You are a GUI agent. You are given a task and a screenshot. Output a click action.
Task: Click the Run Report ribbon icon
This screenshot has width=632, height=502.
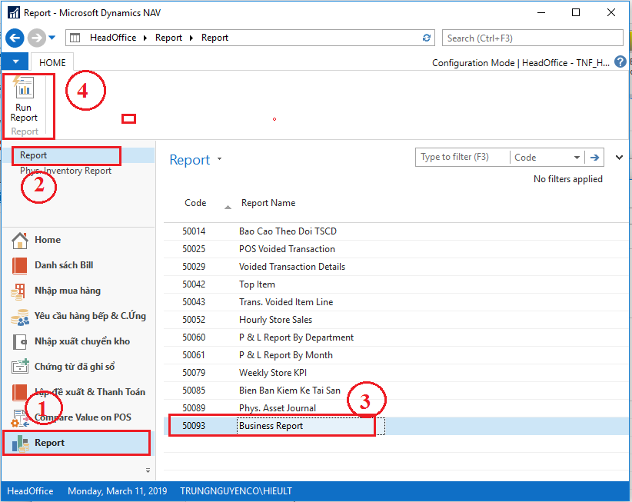24,100
